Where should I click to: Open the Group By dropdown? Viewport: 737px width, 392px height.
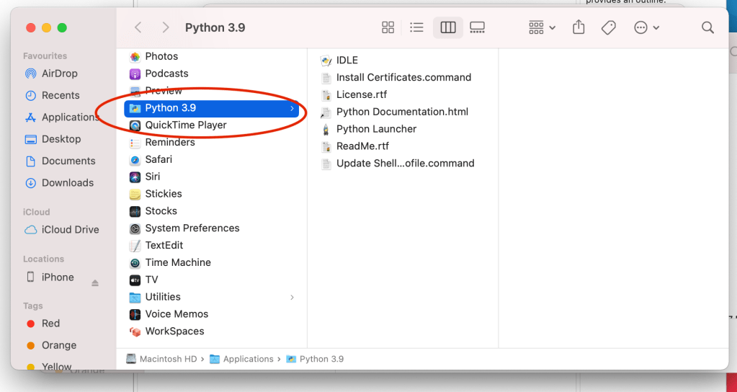point(542,27)
